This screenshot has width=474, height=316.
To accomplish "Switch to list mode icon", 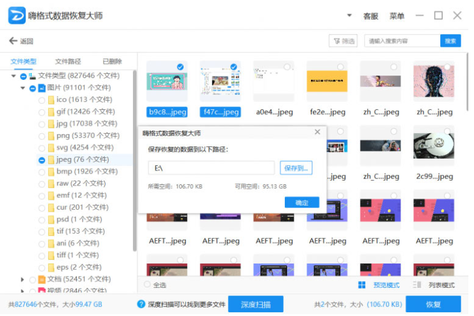I will coord(417,285).
